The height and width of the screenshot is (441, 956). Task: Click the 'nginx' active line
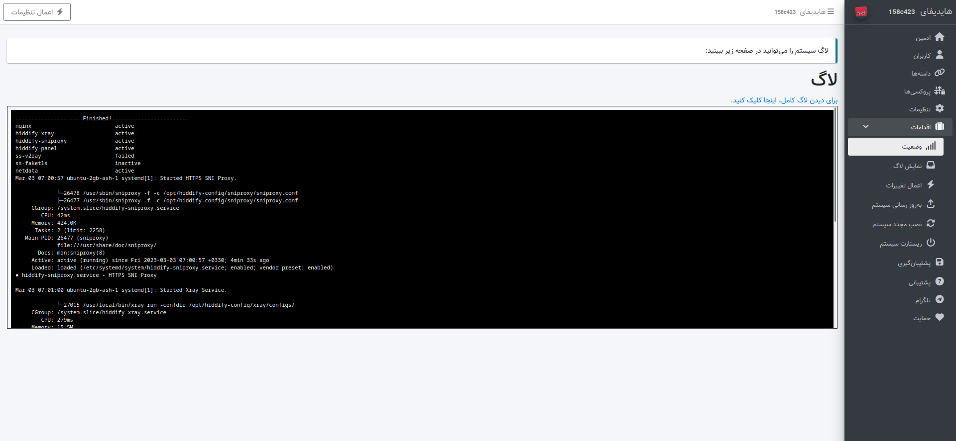(x=75, y=126)
